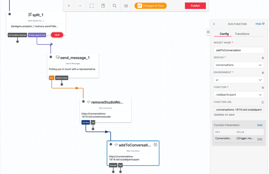Click the search icon in the canvas toolbar

(114, 6)
